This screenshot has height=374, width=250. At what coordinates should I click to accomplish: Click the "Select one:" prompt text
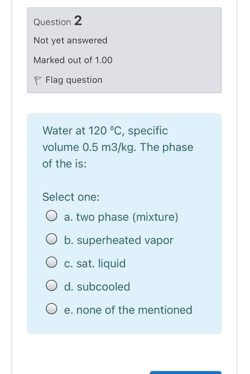pos(71,197)
